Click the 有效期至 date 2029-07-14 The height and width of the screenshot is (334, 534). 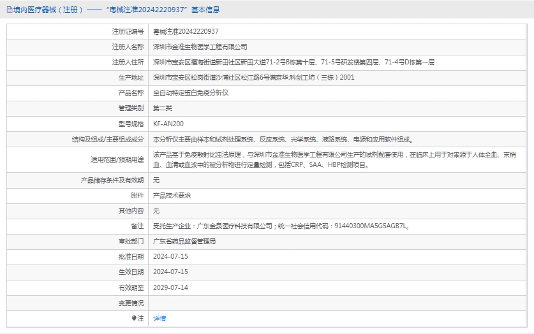[171, 287]
